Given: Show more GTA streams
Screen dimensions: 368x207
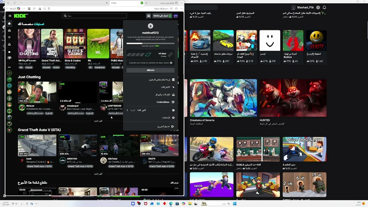Looking at the screenshot, I should (x=98, y=174).
